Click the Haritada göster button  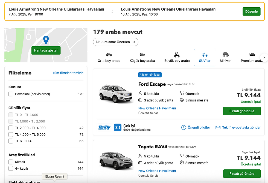pos(46,50)
